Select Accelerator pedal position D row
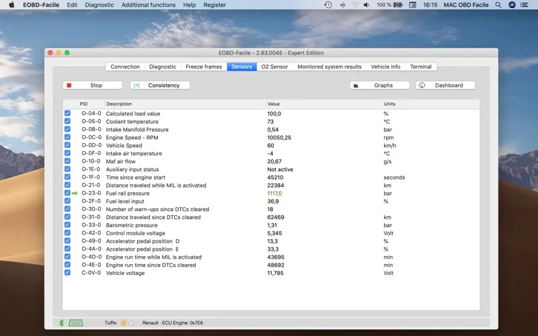Image resolution: width=538 pixels, height=336 pixels. pos(271,241)
